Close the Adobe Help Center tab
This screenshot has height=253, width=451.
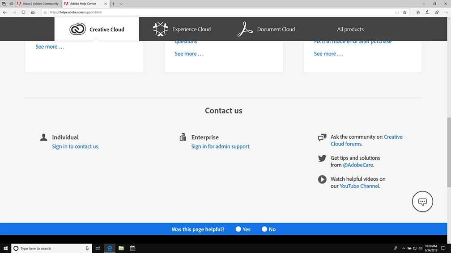106,4
